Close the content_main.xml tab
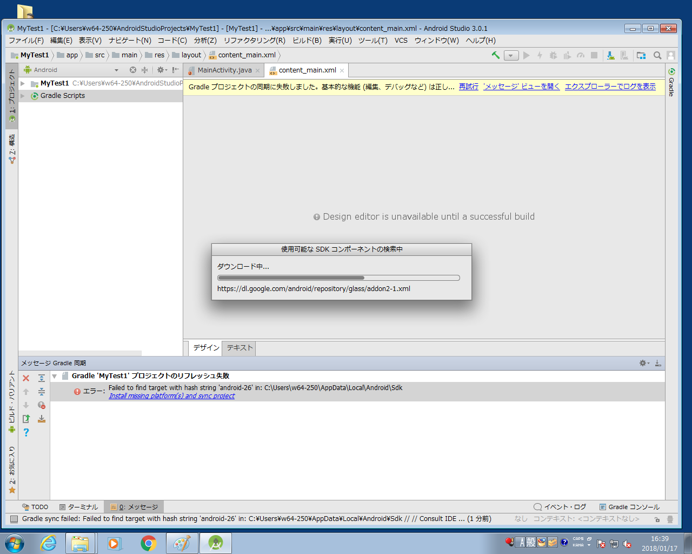 tap(342, 70)
